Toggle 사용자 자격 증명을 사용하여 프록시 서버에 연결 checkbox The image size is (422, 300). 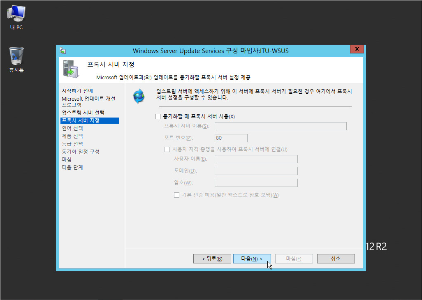click(167, 150)
